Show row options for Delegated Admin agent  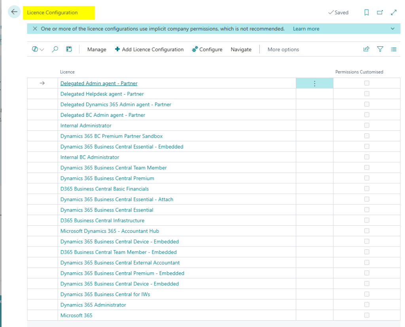tap(314, 84)
